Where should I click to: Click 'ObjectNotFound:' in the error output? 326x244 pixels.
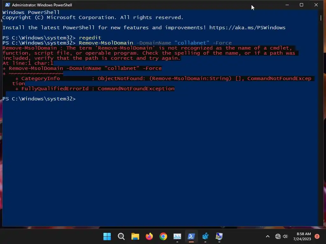click(x=121, y=78)
